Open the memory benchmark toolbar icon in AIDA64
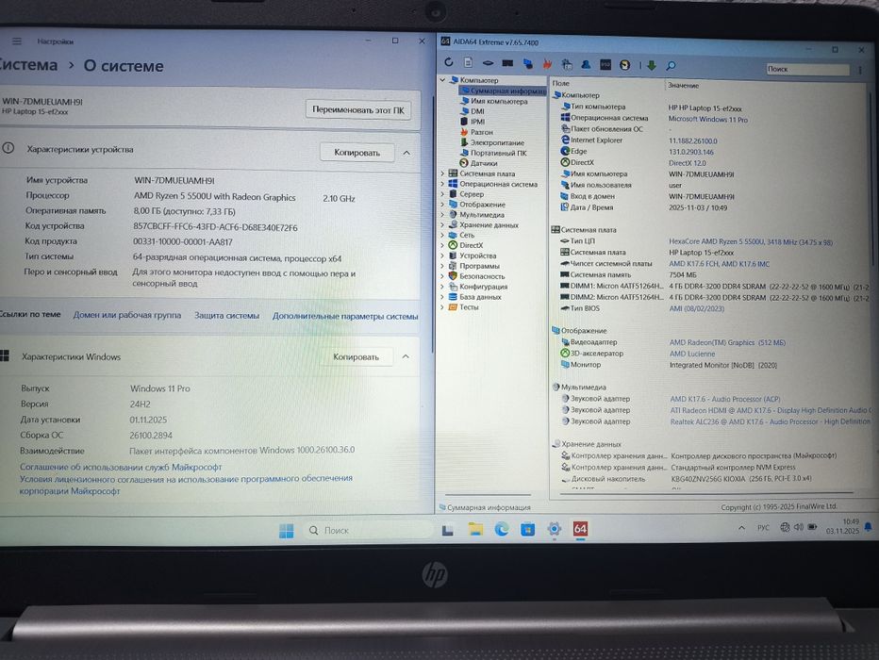 tap(507, 63)
